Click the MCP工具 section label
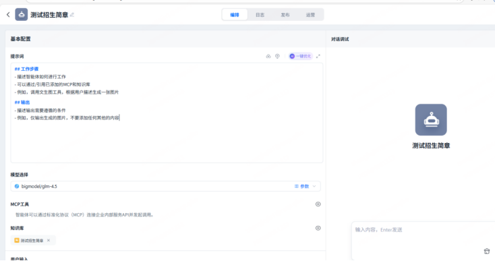This screenshot has width=495, height=261. tap(20, 204)
